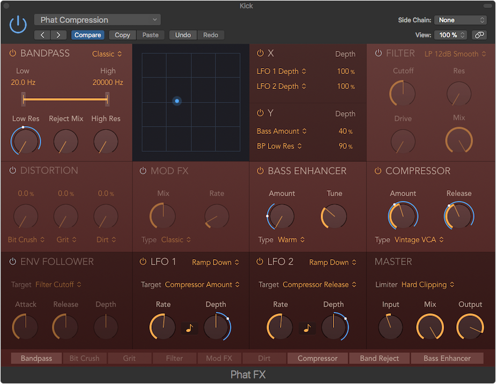Open the LFO 2 Compressor Release target menu
This screenshot has height=384, width=496.
tap(319, 285)
